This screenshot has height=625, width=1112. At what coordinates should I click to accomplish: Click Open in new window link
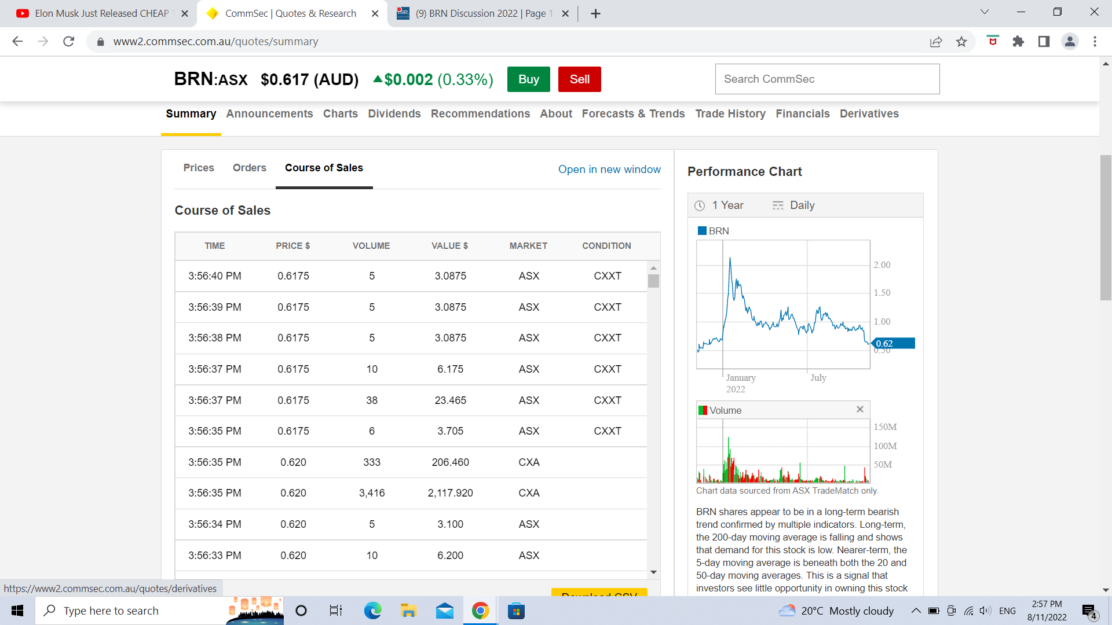(x=609, y=170)
